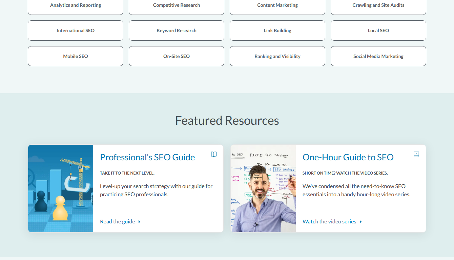Open the One-Hour Guide to SEO title
This screenshot has width=454, height=260.
click(x=348, y=157)
